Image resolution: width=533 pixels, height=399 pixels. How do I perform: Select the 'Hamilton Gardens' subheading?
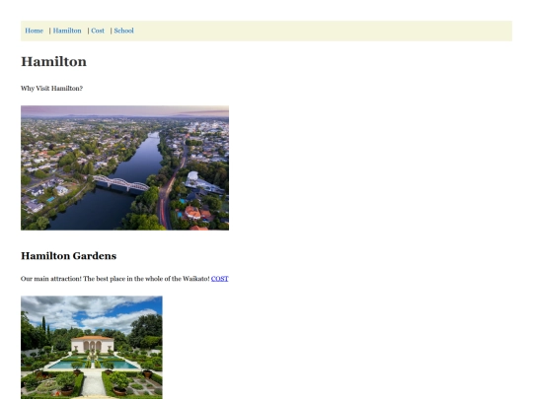pos(69,256)
